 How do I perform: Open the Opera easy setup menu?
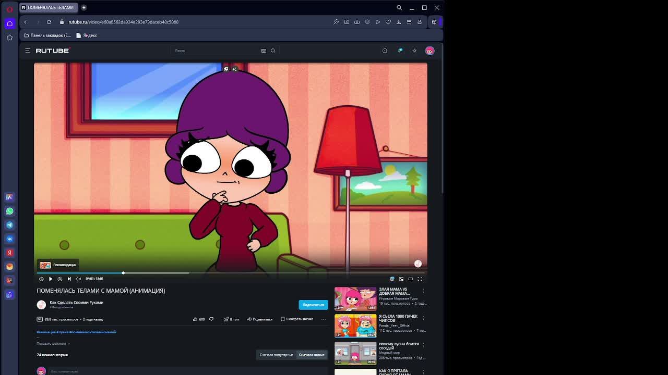click(409, 22)
